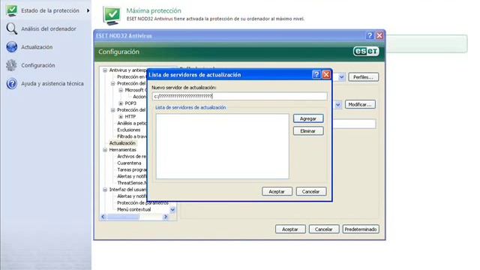Viewport: 480px width, 270px height.
Task: Select Menú contextual in the configuration tree
Action: [134, 210]
